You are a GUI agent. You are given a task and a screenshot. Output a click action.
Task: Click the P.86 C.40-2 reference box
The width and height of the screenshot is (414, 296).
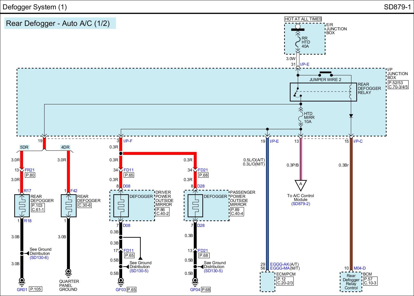(162, 212)
